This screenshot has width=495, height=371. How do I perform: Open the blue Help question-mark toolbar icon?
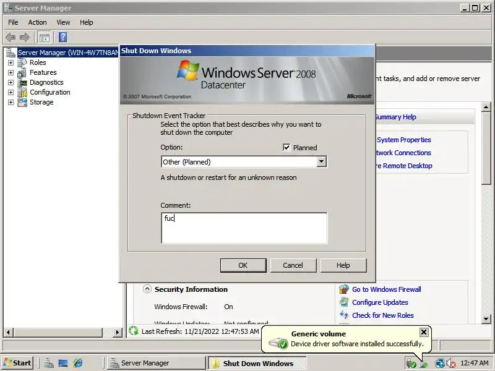pyautogui.click(x=63, y=37)
